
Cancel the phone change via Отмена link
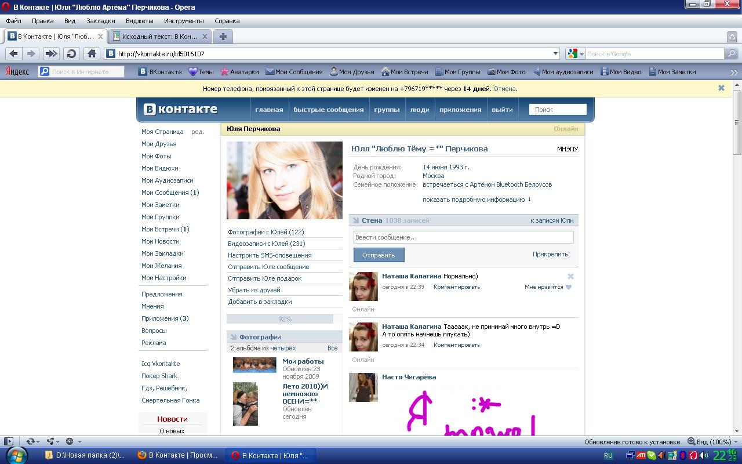[x=504, y=89]
